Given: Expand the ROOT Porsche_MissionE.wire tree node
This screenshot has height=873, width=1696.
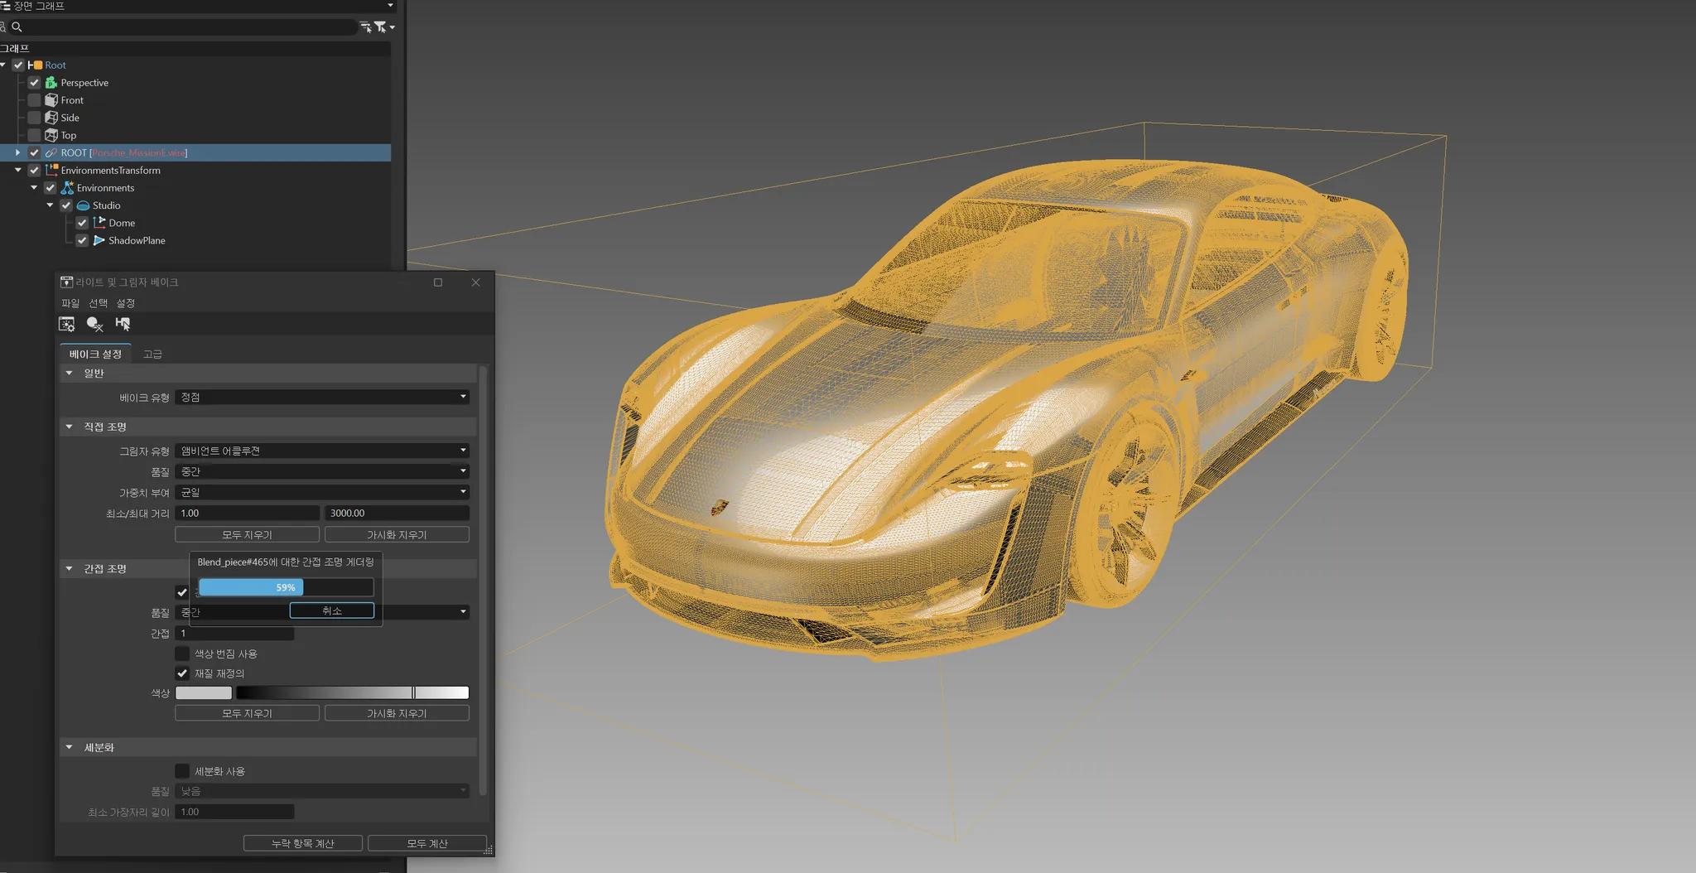Looking at the screenshot, I should 17,152.
